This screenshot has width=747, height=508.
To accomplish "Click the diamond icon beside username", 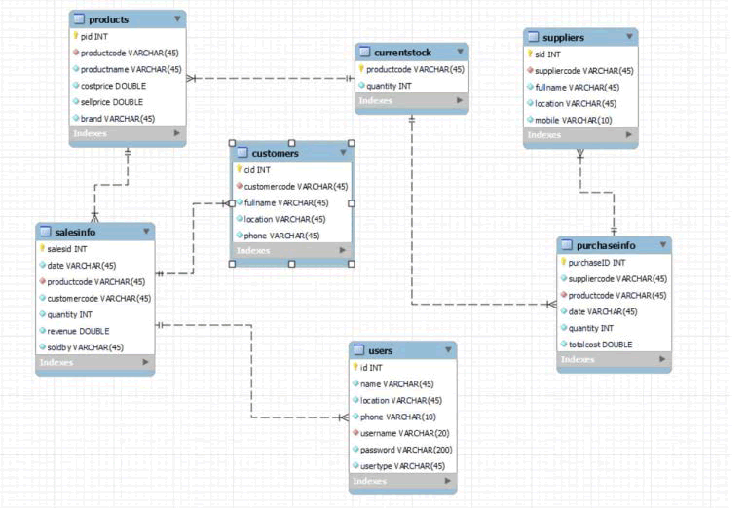I will point(355,433).
